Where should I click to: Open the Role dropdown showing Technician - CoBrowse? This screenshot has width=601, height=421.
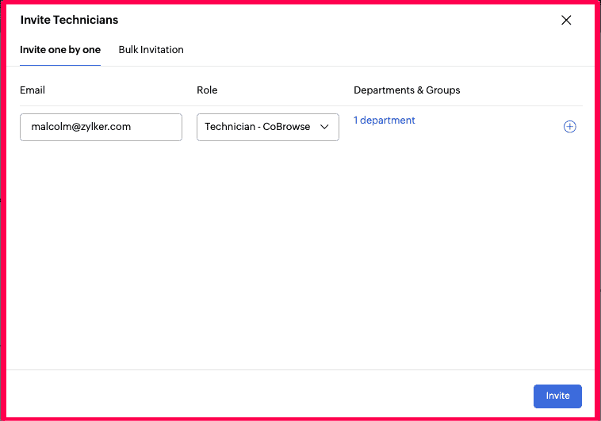(267, 127)
